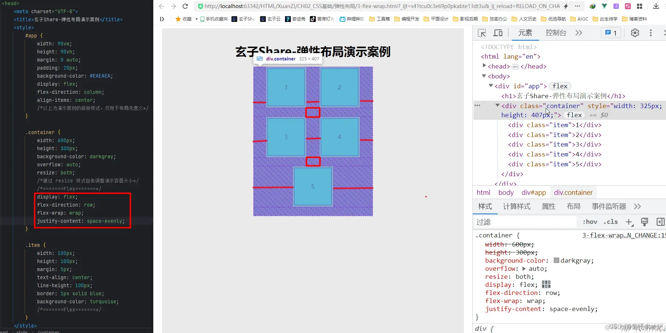
Task: Click the darkgray color swatch in styles
Action: 557,260
